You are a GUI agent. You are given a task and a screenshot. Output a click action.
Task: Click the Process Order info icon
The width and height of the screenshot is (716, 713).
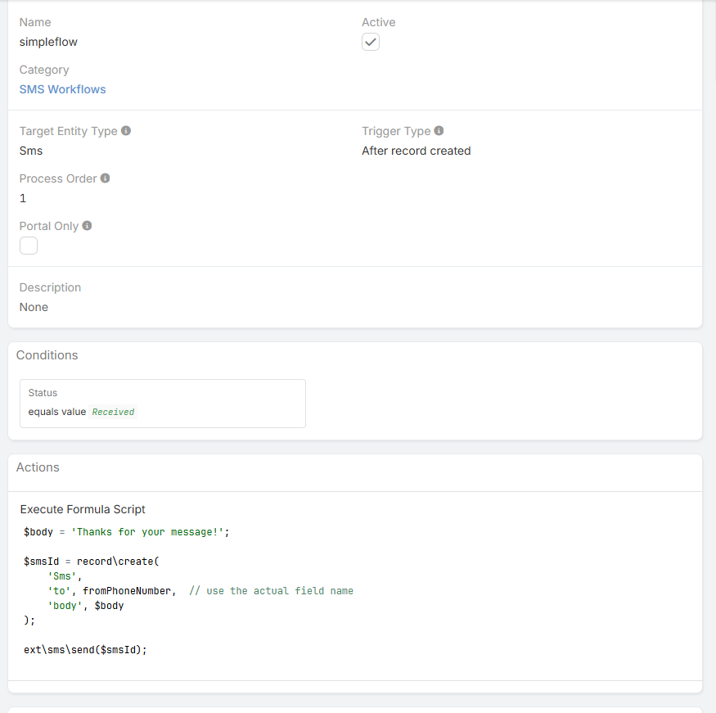click(x=106, y=178)
